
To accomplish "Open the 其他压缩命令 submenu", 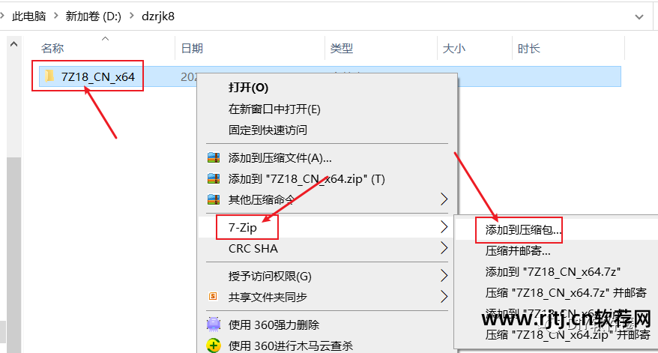I will coord(261,200).
